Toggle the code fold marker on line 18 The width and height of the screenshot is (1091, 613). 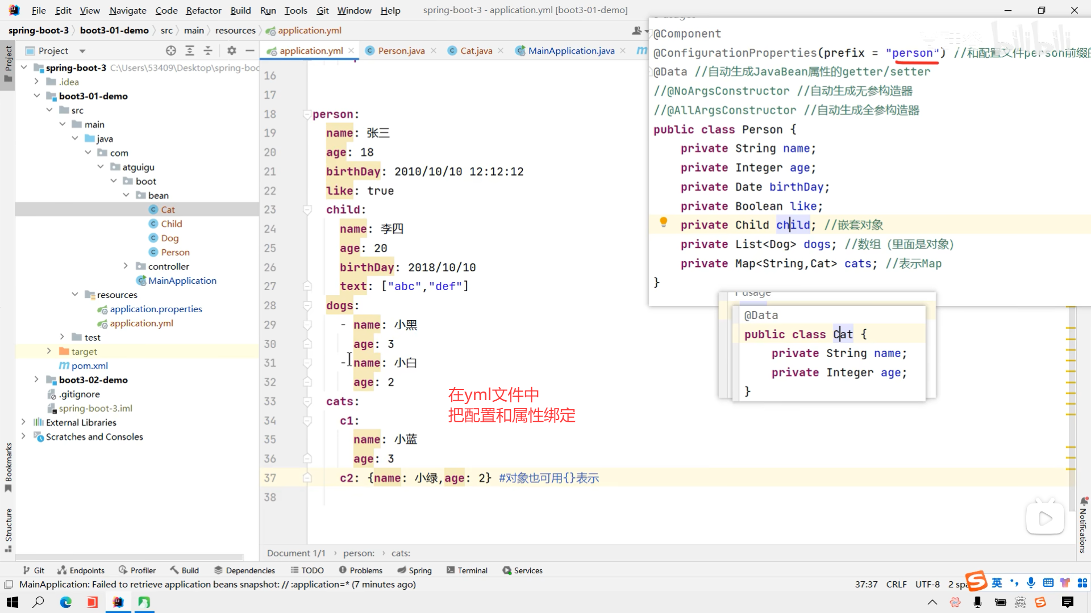[x=307, y=114]
